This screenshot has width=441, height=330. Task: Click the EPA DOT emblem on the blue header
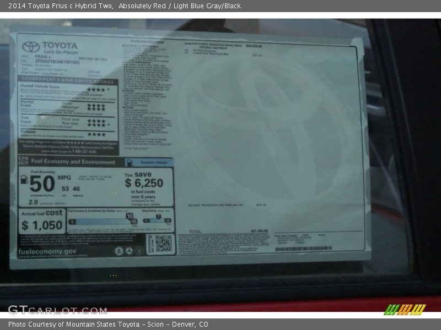coord(22,161)
